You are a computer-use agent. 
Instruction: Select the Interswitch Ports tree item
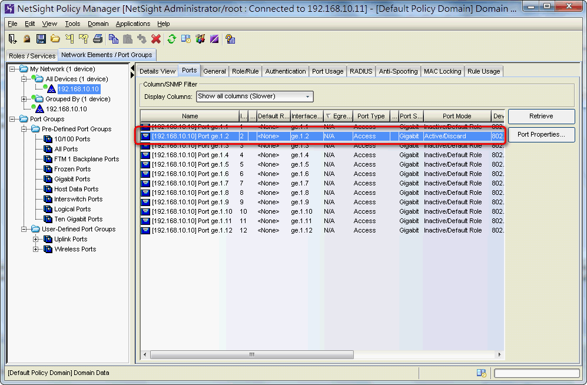(78, 199)
